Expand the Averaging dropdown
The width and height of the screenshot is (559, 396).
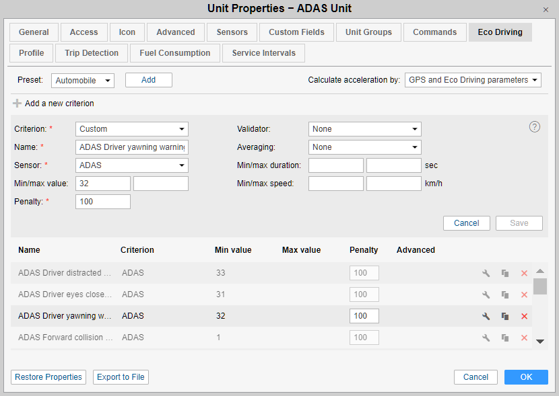[x=364, y=147]
